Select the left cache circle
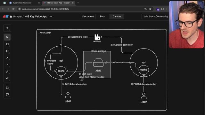This screenshot has height=115, width=205. coord(61,71)
